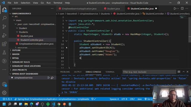Viewport: 191px width, 107px height.
Task: Click the StudentController breadcrumb class item
Action: tap(153, 14)
